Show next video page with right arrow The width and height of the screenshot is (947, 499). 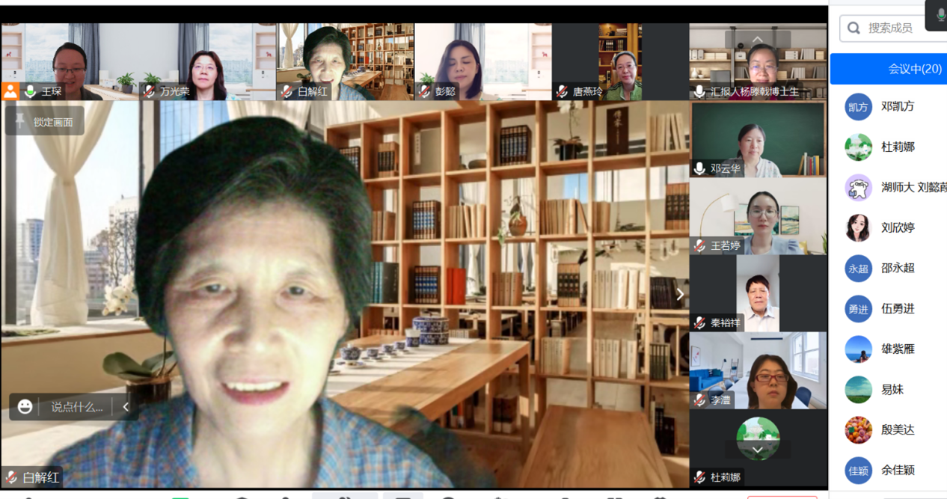click(679, 295)
